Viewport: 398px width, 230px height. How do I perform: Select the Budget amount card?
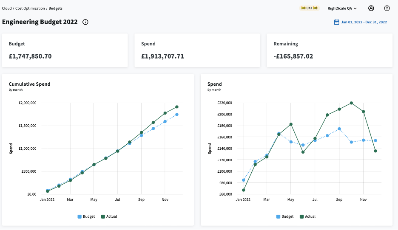pyautogui.click(x=65, y=50)
